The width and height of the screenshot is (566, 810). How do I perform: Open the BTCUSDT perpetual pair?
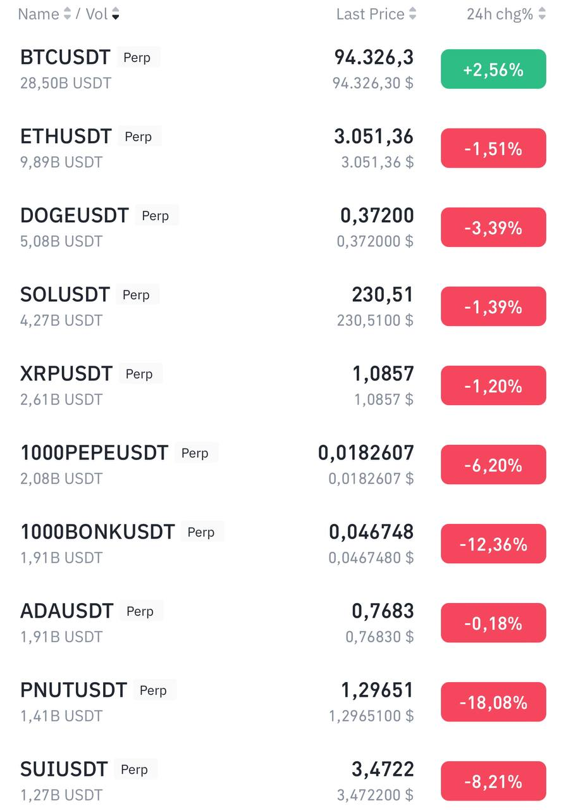coord(66,58)
